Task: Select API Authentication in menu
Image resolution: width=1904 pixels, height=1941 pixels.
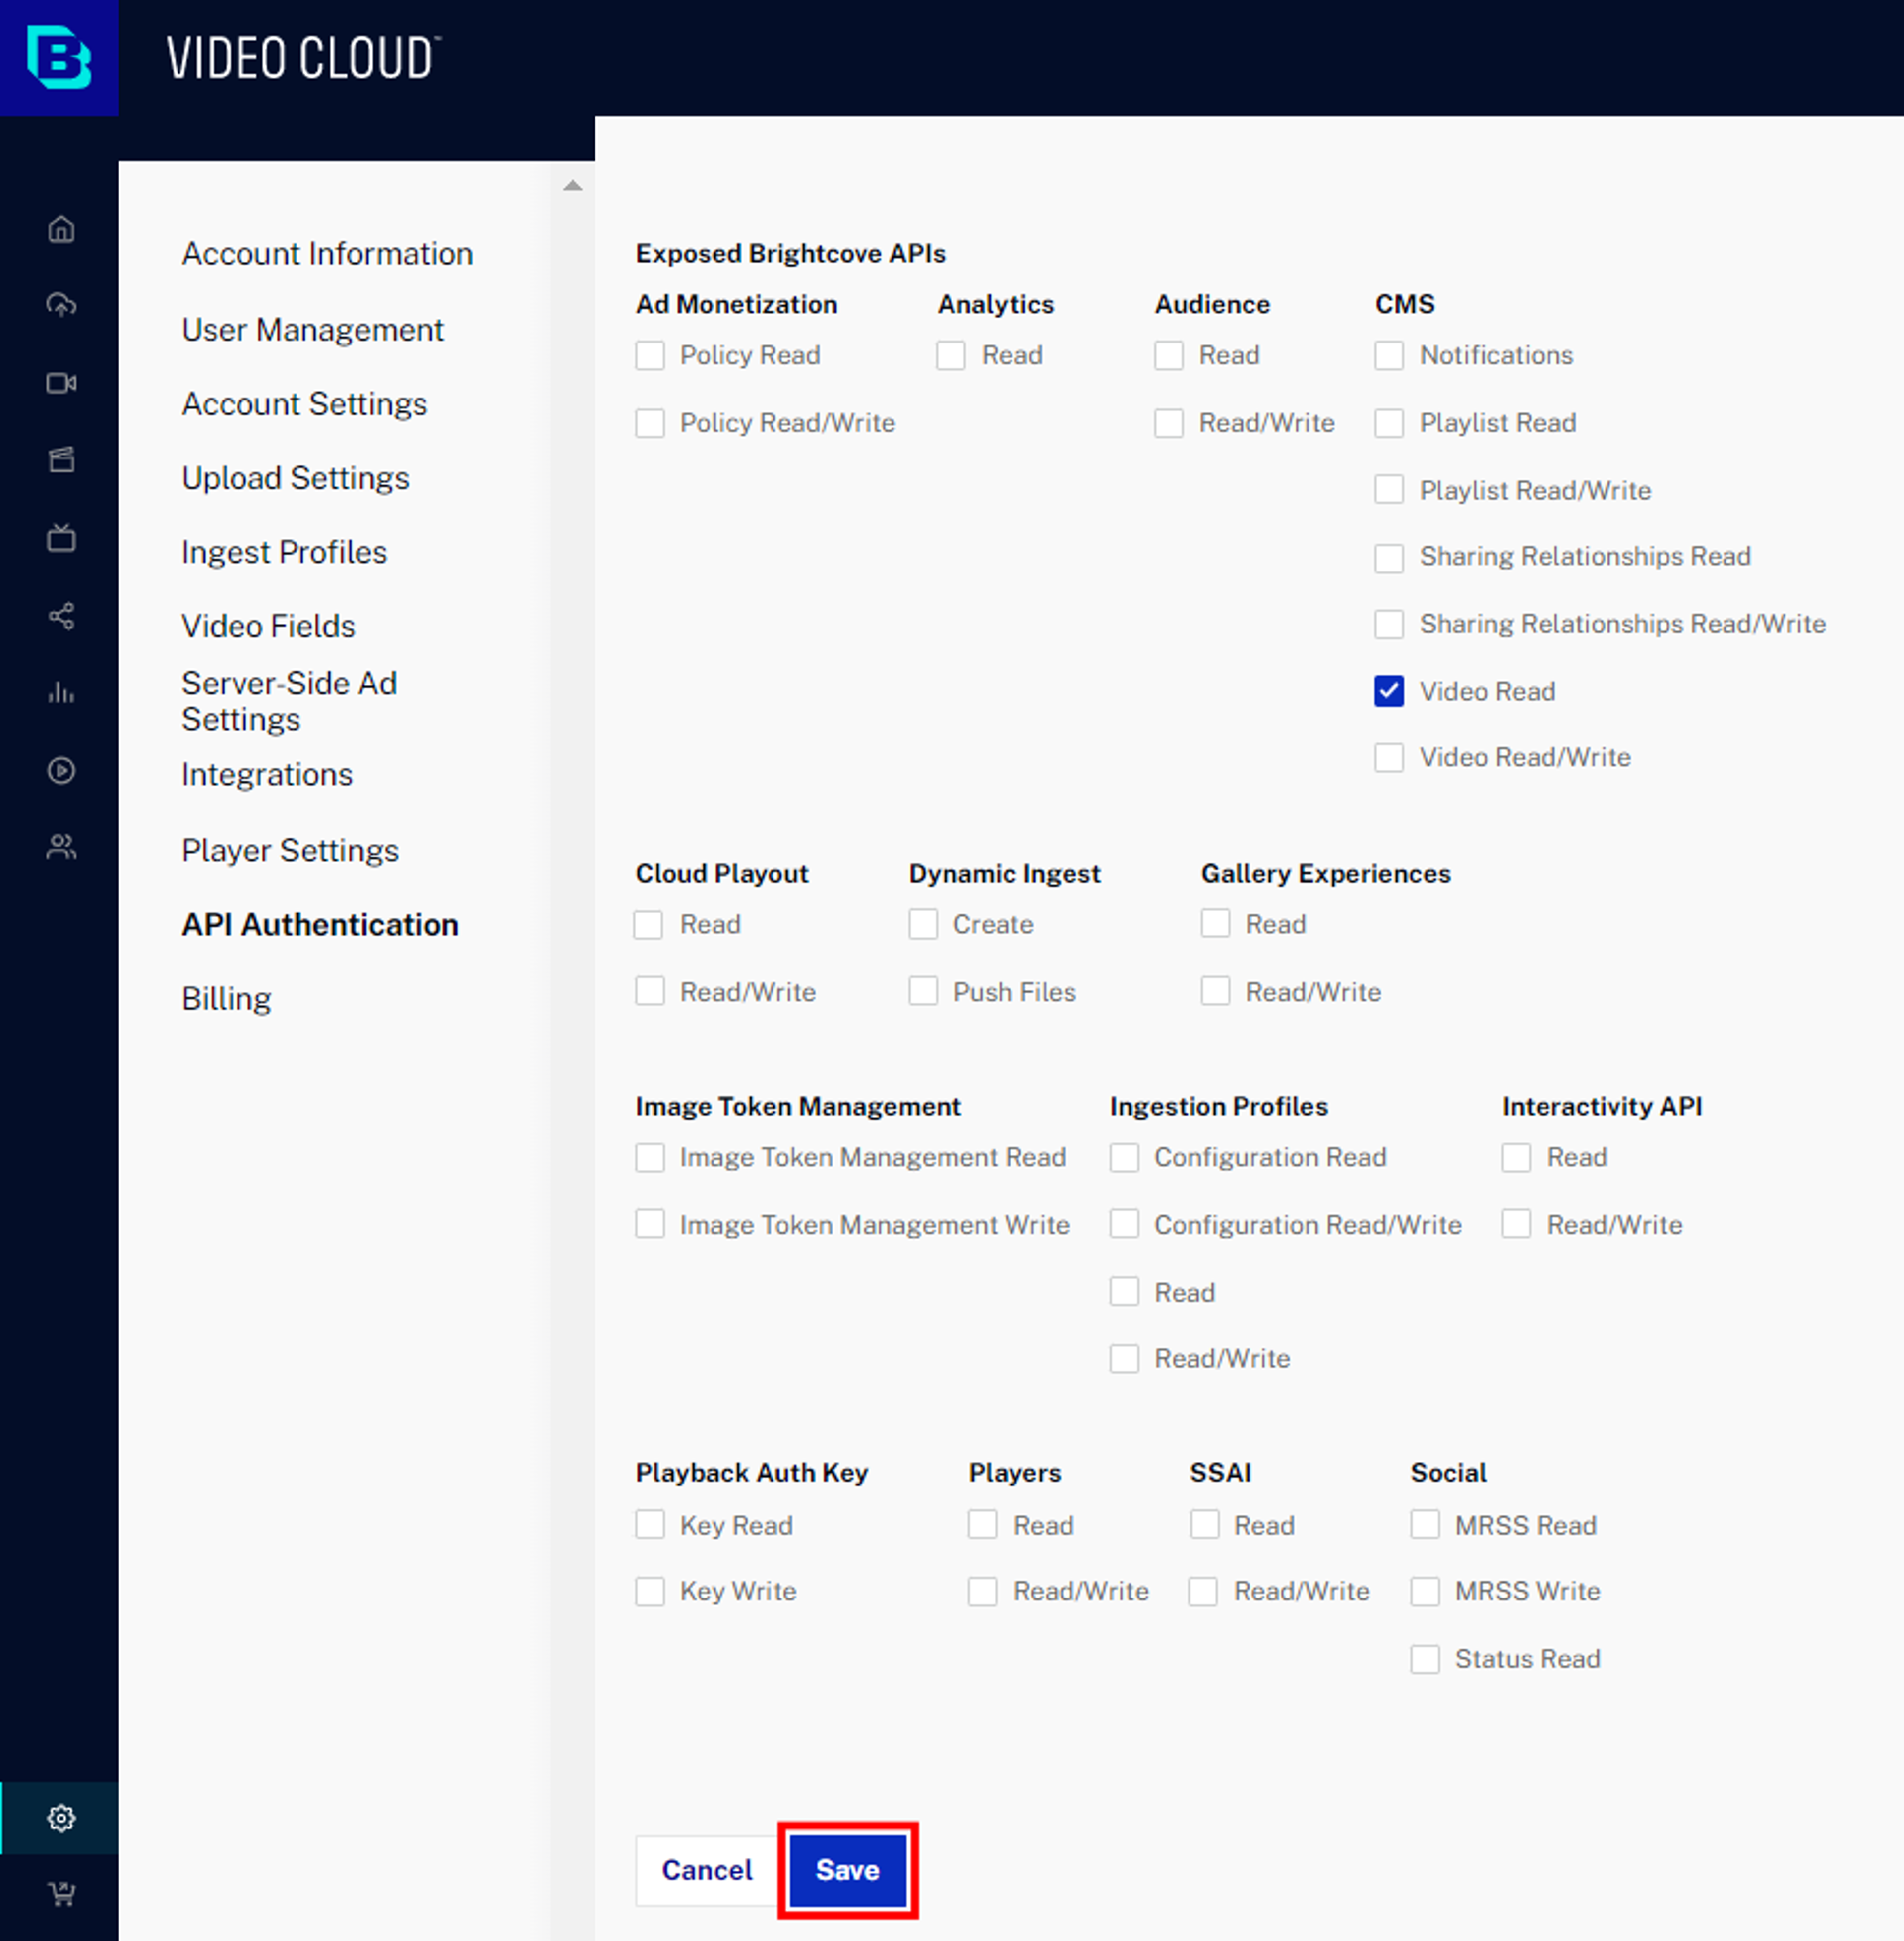Action: [320, 924]
